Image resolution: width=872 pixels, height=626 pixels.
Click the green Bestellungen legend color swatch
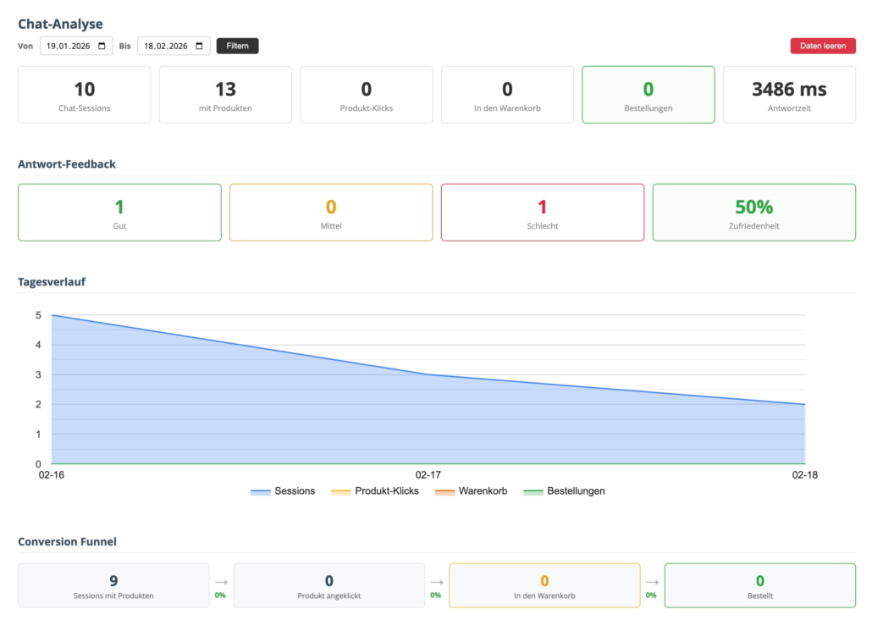pyautogui.click(x=533, y=491)
